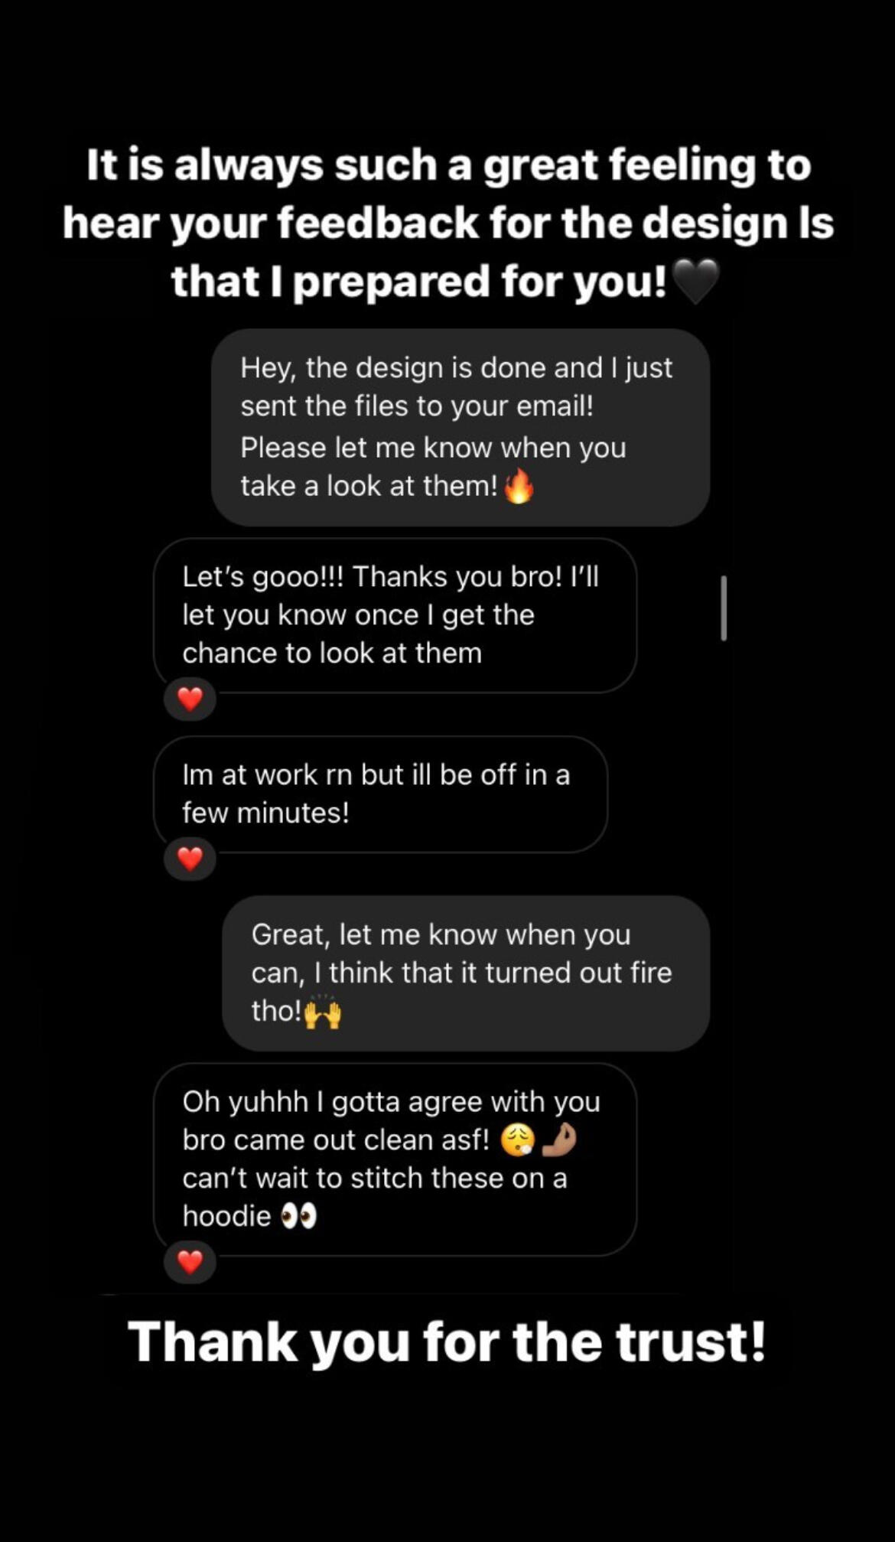This screenshot has height=1542, width=895.
Task: Click the raised hands emoji after 'tho!'
Action: [322, 1012]
